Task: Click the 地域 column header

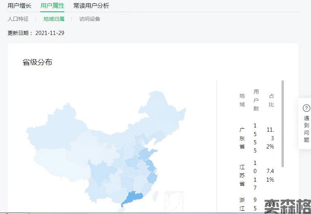Action: (x=242, y=100)
